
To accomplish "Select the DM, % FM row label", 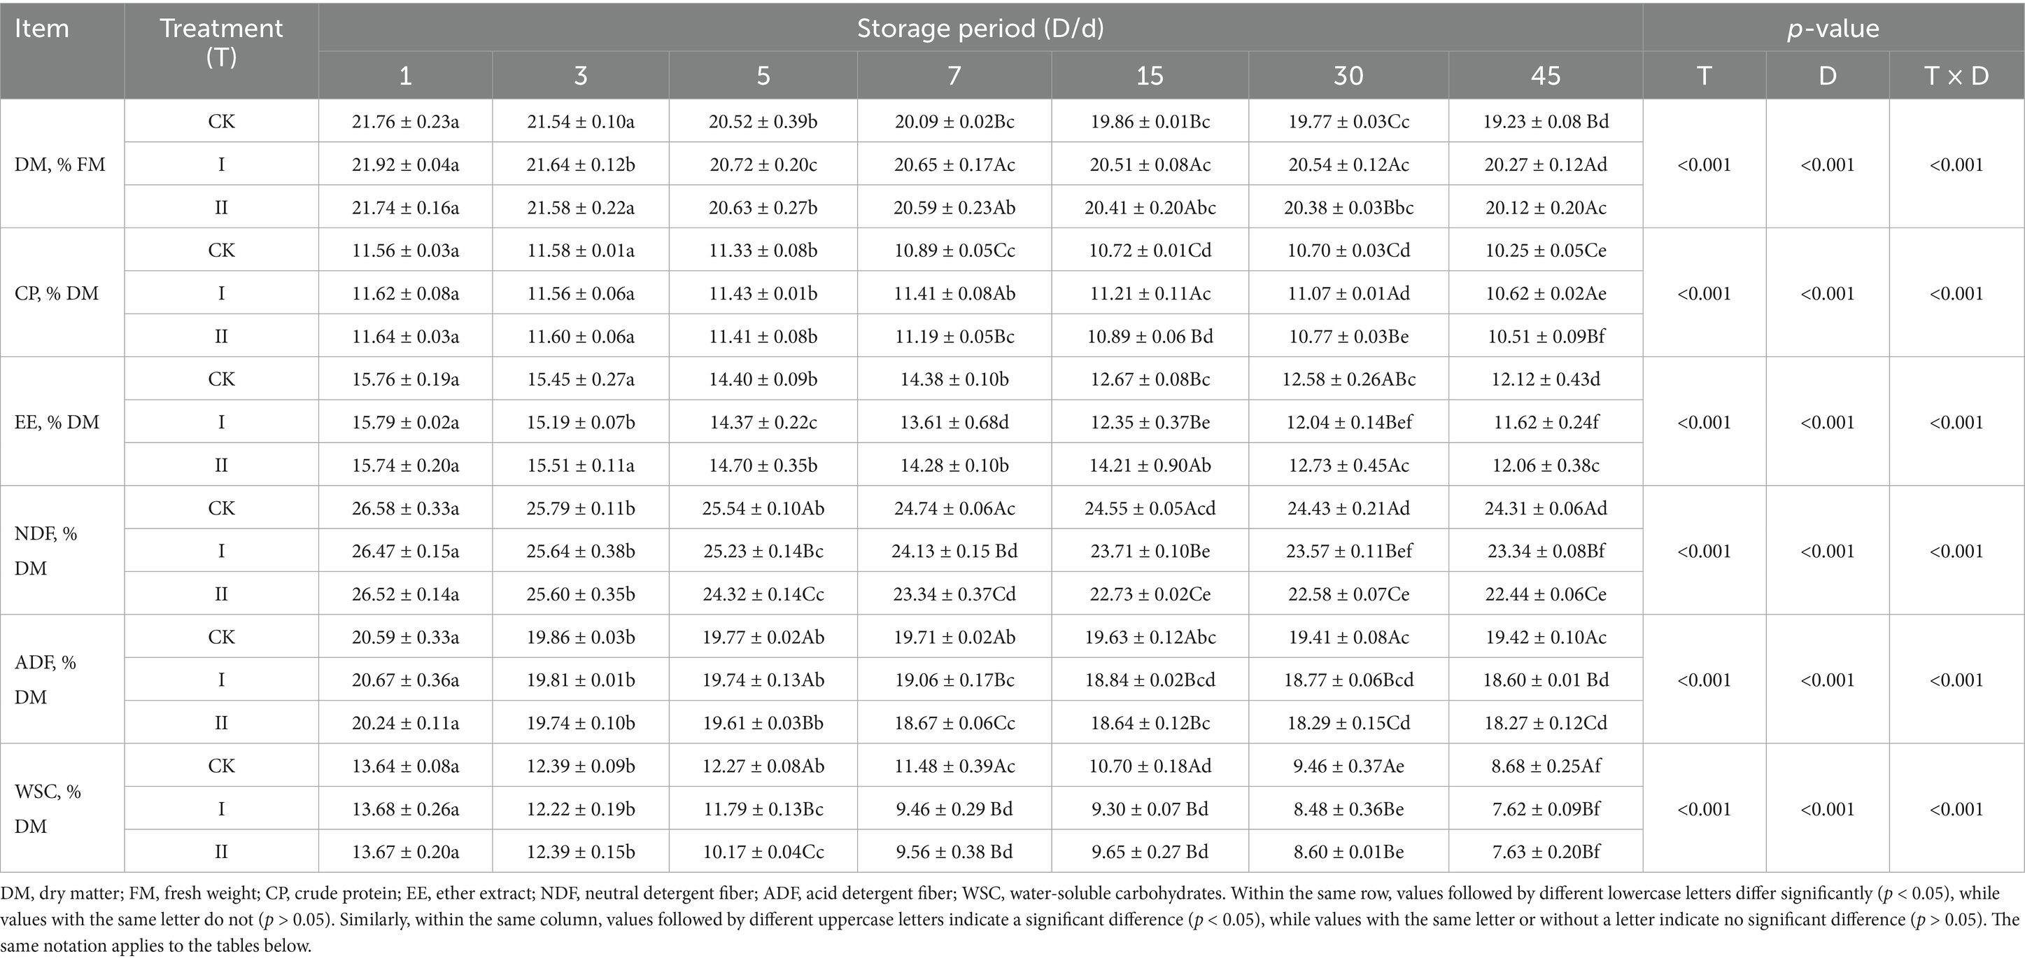I will click(59, 164).
